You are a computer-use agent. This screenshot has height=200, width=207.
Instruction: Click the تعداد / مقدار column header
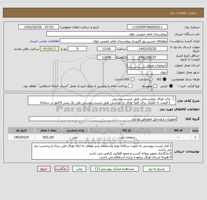tap(48, 130)
